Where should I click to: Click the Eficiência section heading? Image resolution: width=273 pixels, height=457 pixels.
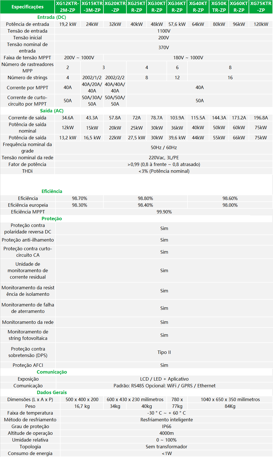pyautogui.click(x=52, y=191)
